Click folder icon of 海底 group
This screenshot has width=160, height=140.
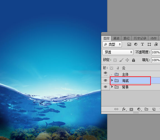tap(117, 81)
